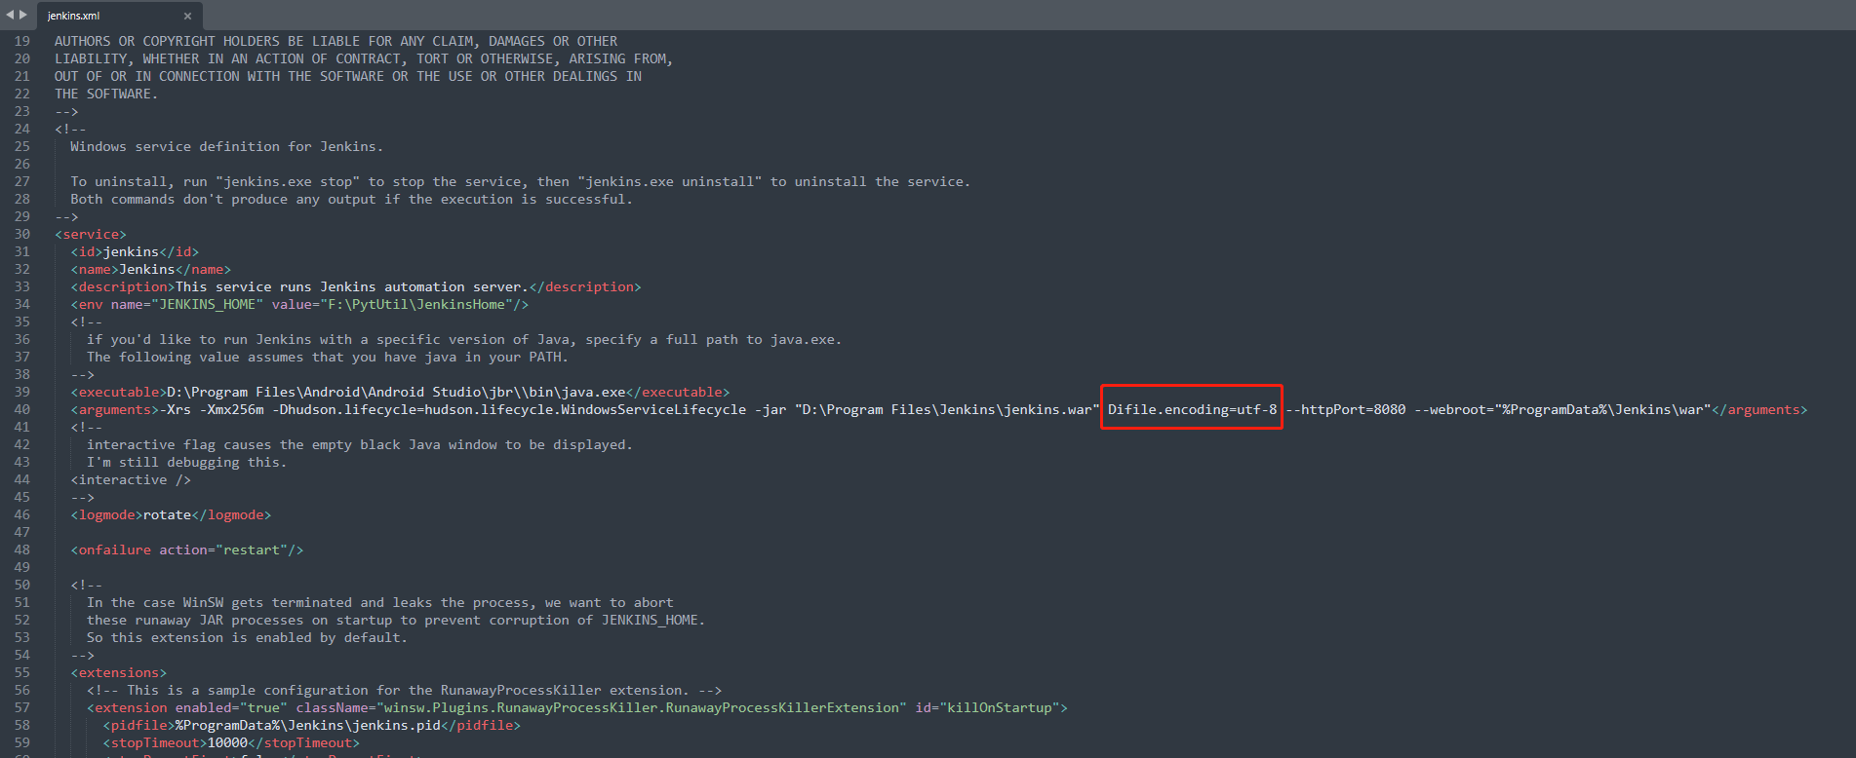Click "This service runs Jenkins automation server." description
Screen dimensions: 1856x758
351,286
